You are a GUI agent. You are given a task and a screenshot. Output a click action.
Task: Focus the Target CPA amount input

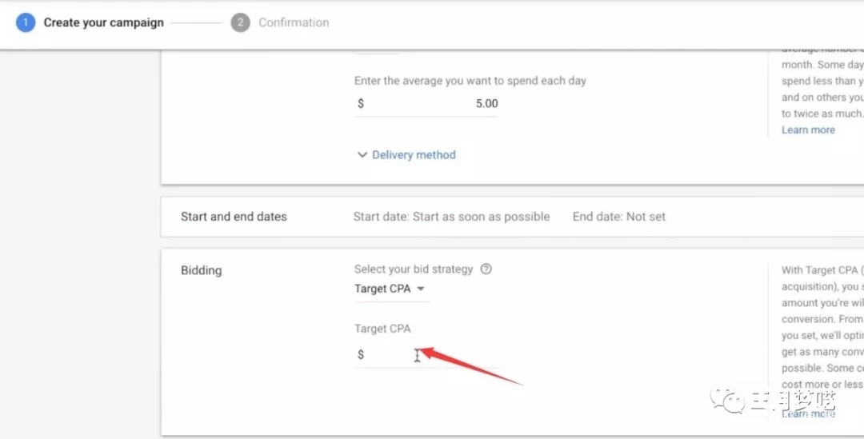pos(432,355)
